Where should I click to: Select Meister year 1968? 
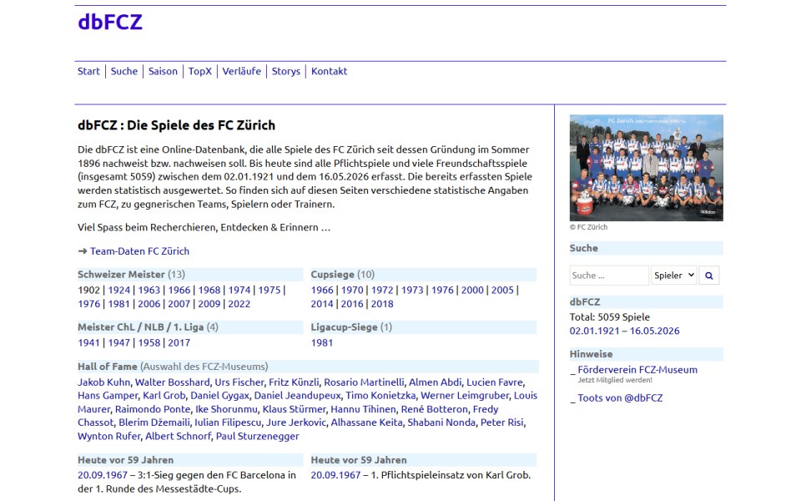tap(209, 290)
